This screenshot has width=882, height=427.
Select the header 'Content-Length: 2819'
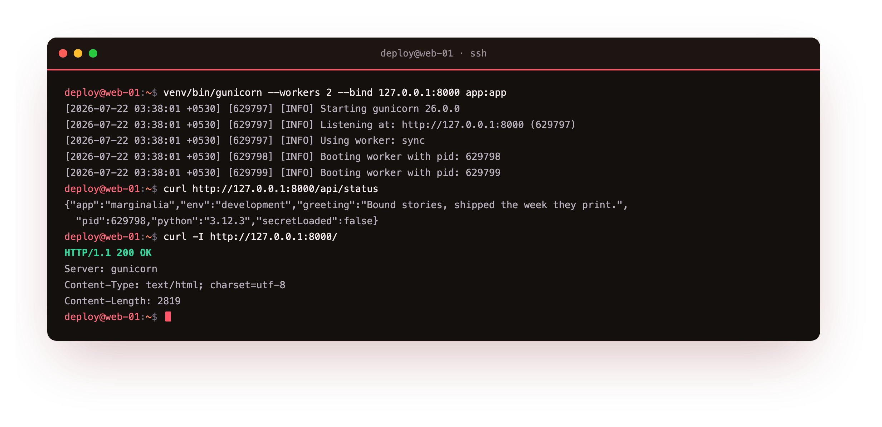[122, 301]
